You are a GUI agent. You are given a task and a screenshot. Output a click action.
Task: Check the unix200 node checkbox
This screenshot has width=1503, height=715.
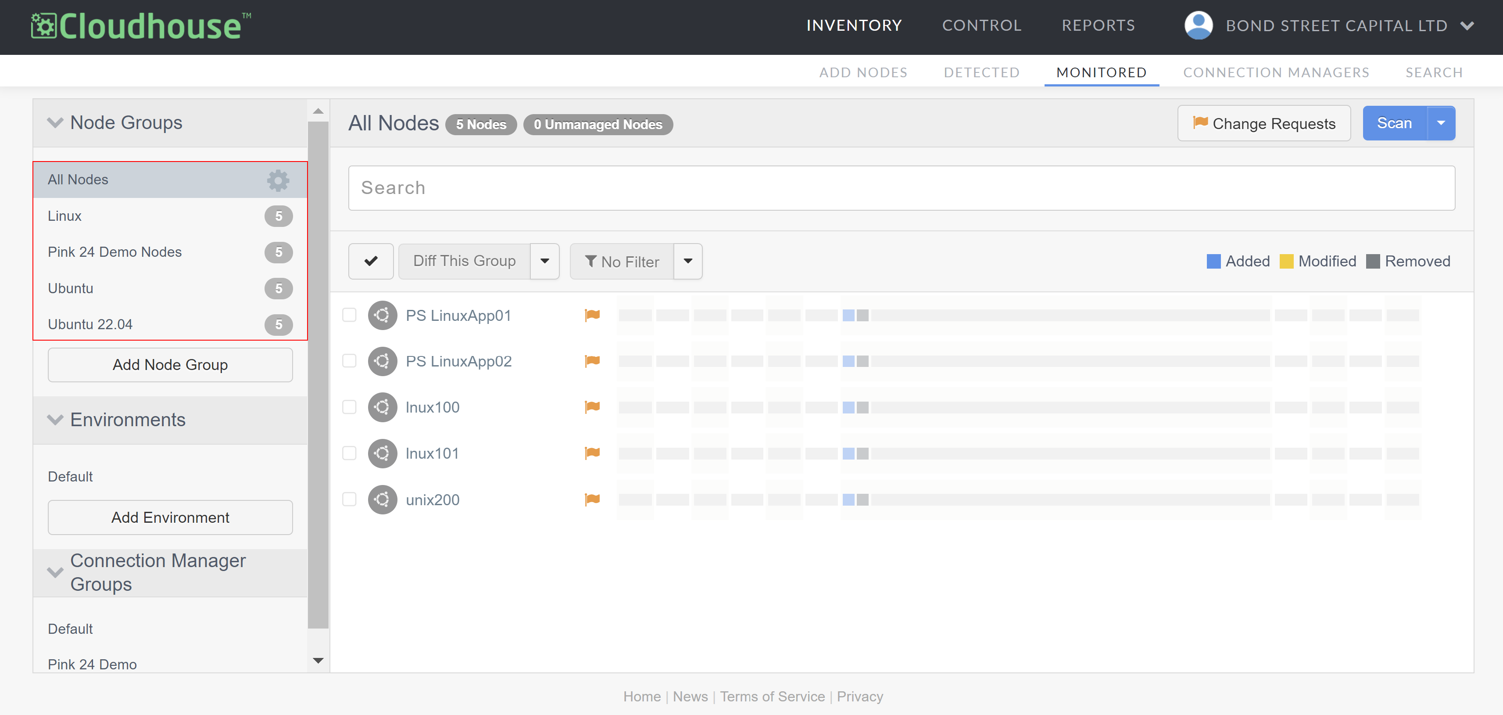tap(349, 499)
